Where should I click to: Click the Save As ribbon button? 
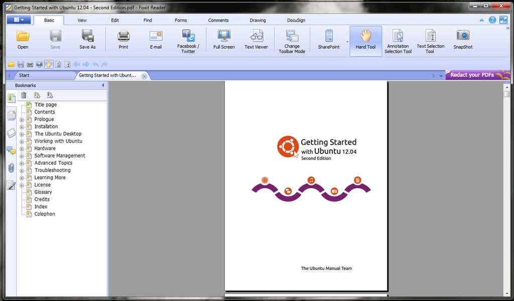(87, 40)
